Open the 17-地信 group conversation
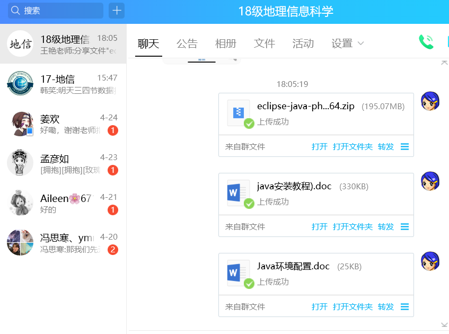This screenshot has height=334, width=449. [63, 84]
